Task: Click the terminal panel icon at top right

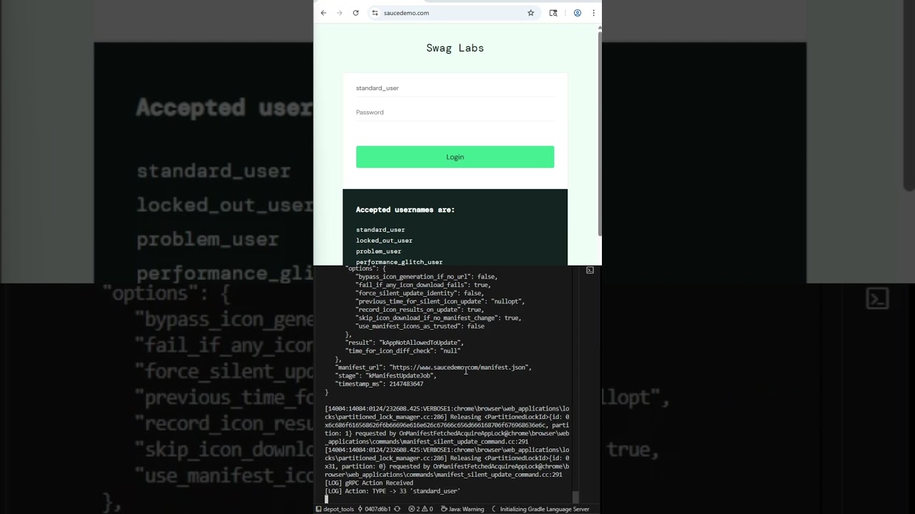Action: tap(590, 270)
